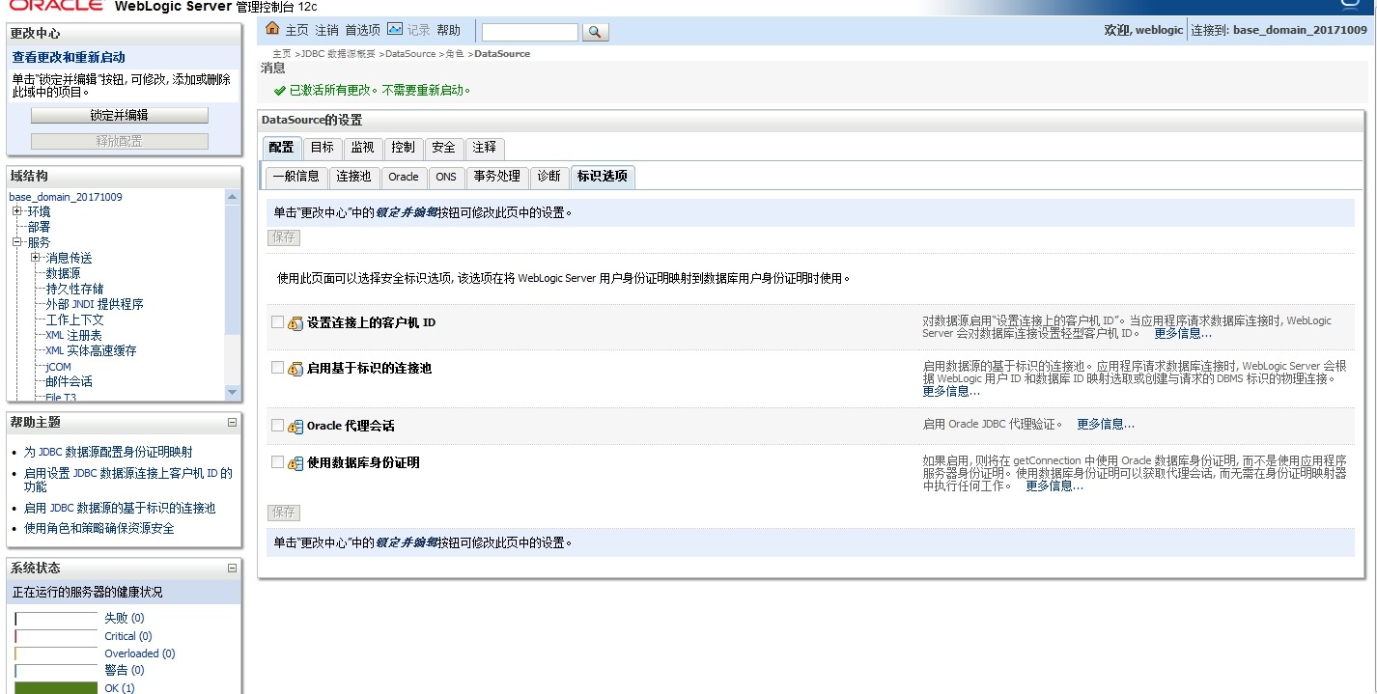Collapse the 帮助主题 panel with its minimize icon

pos(232,422)
